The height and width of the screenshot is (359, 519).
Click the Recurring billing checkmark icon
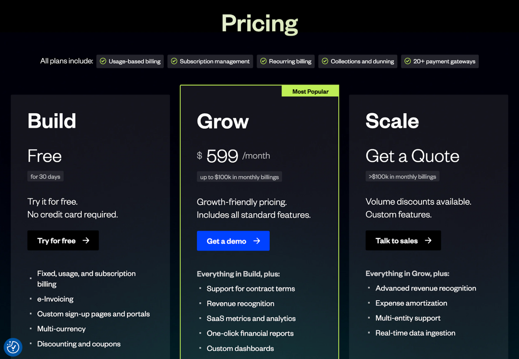pyautogui.click(x=263, y=61)
